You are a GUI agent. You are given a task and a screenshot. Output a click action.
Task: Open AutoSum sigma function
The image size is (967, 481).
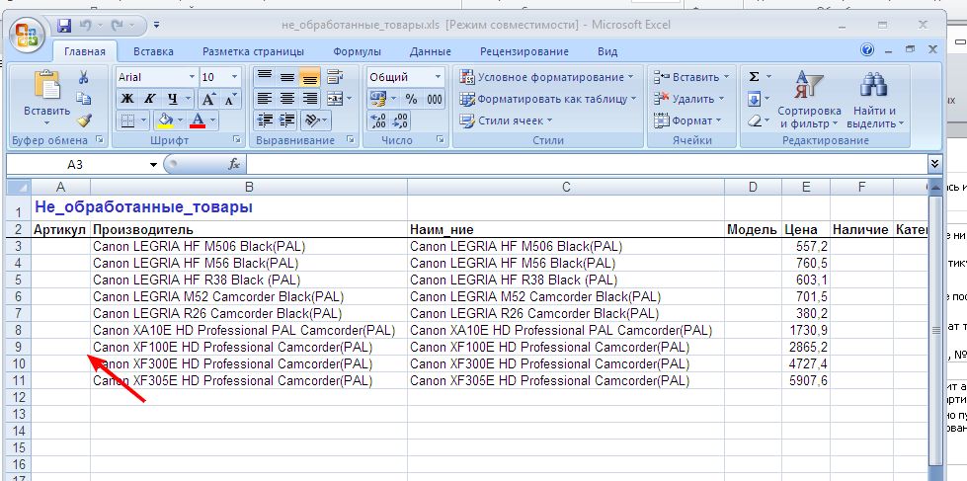(754, 77)
